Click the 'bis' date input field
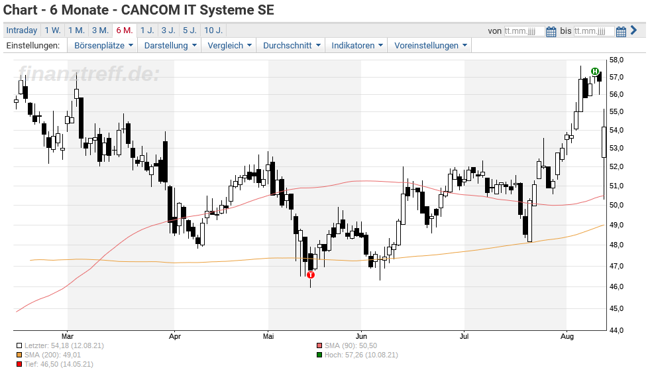The height and width of the screenshot is (372, 652). (x=594, y=31)
